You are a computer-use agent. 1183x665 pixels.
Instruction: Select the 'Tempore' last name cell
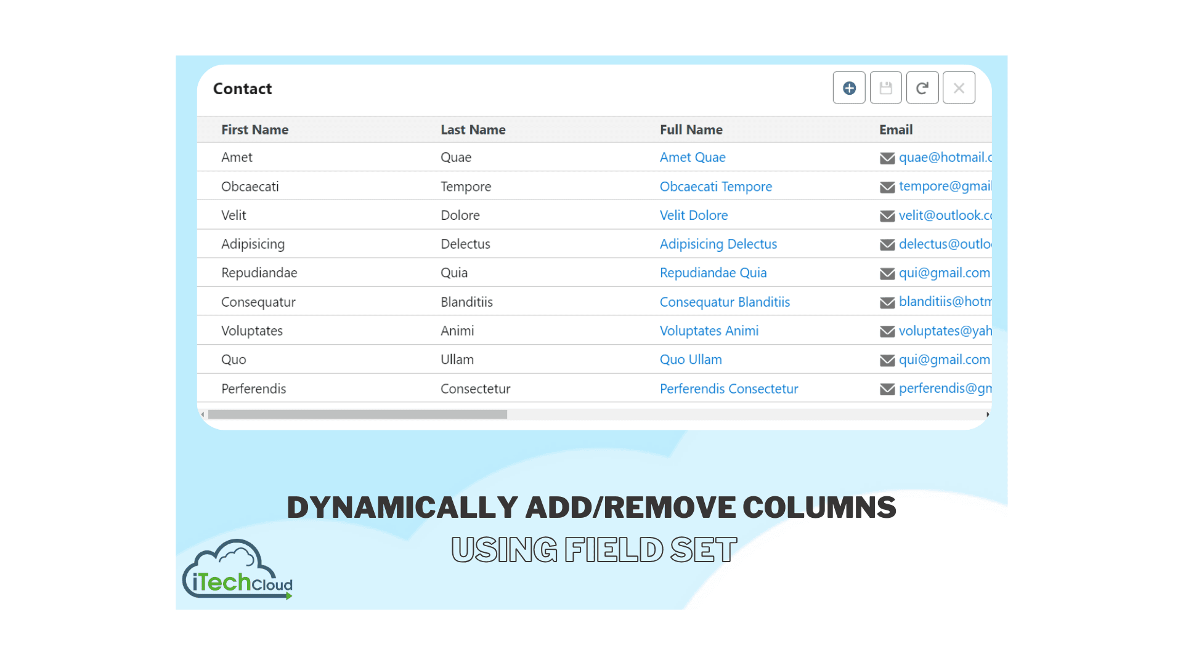point(466,187)
